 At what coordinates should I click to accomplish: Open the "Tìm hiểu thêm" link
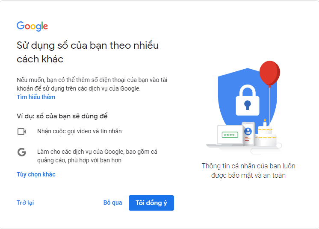click(x=36, y=97)
